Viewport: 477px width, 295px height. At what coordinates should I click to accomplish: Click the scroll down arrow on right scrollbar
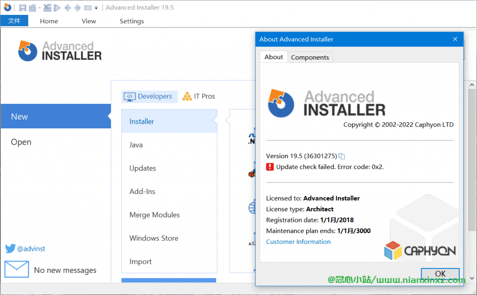click(472, 278)
